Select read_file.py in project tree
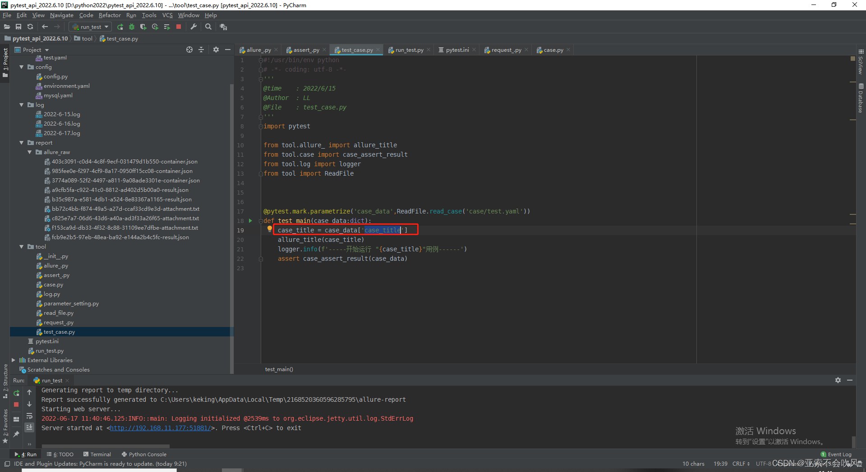This screenshot has height=472, width=866. tap(59, 313)
